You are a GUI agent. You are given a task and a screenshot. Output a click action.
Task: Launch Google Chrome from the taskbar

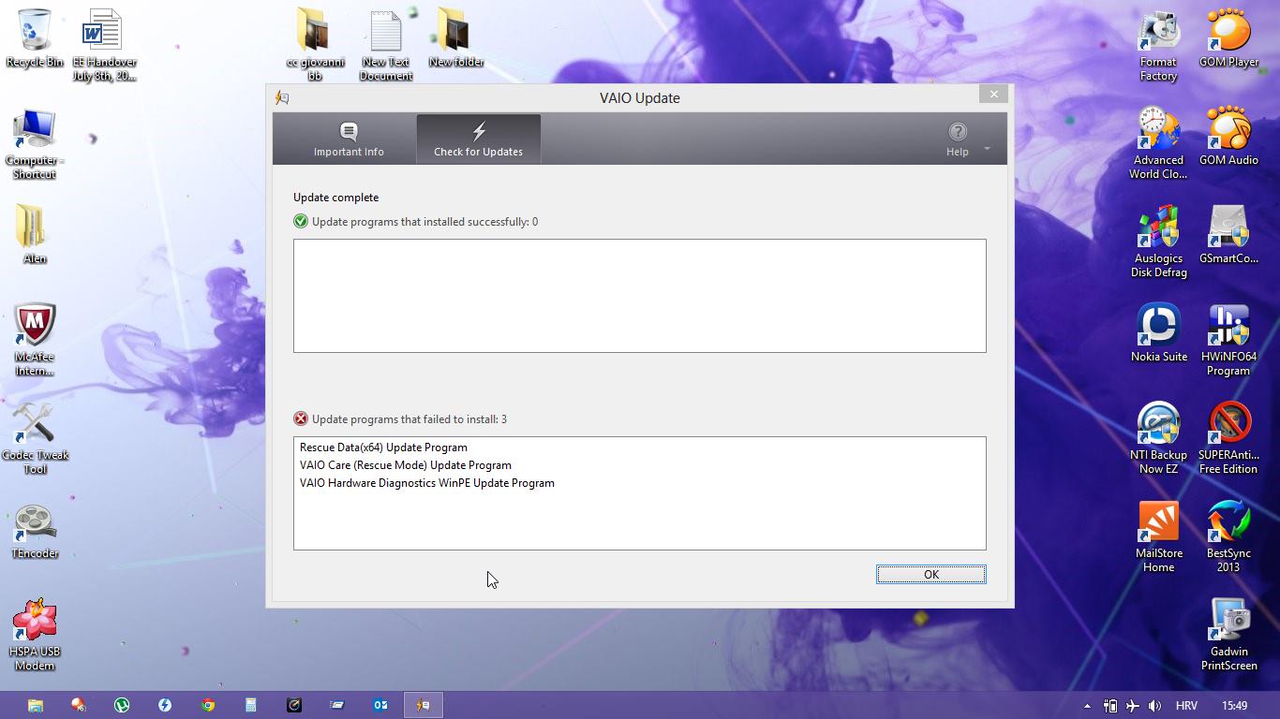tap(208, 704)
